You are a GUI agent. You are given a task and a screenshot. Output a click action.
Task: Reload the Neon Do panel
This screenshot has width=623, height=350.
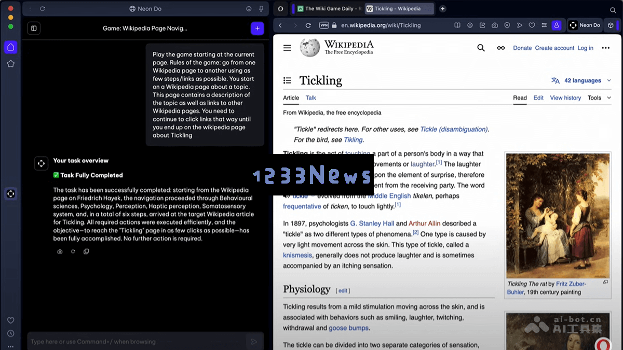(43, 9)
